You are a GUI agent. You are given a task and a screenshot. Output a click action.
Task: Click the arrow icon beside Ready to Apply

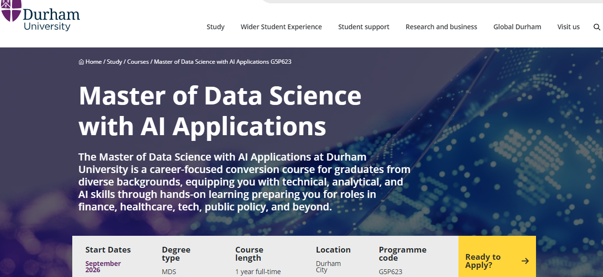(525, 261)
